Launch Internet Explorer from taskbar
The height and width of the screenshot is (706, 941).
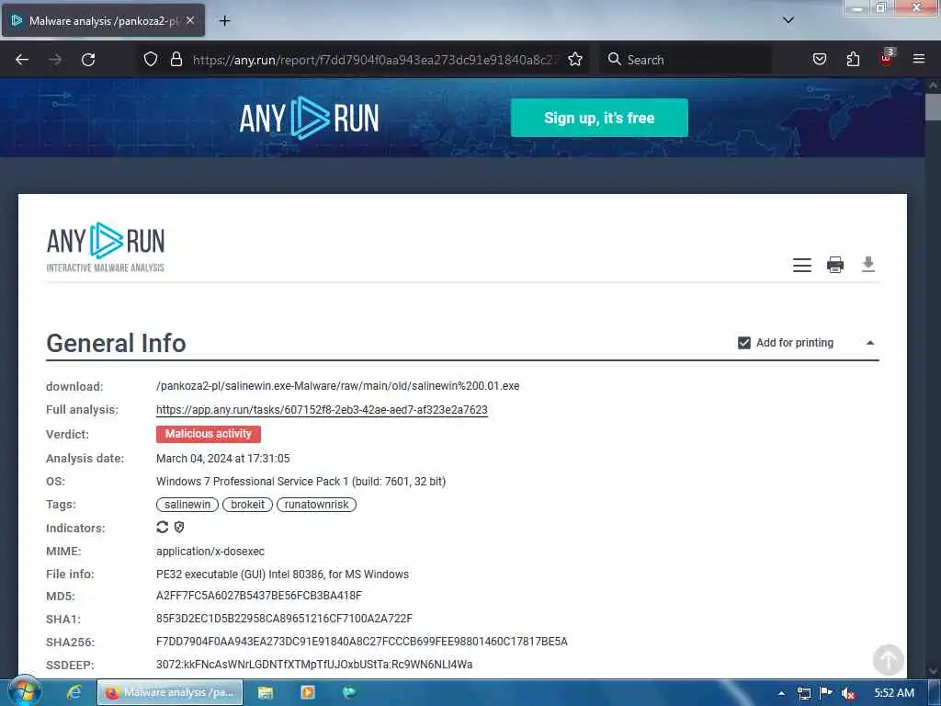click(74, 692)
